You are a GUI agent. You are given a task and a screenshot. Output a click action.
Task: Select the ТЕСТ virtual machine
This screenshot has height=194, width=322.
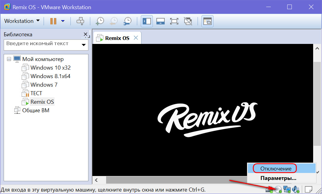point(36,93)
